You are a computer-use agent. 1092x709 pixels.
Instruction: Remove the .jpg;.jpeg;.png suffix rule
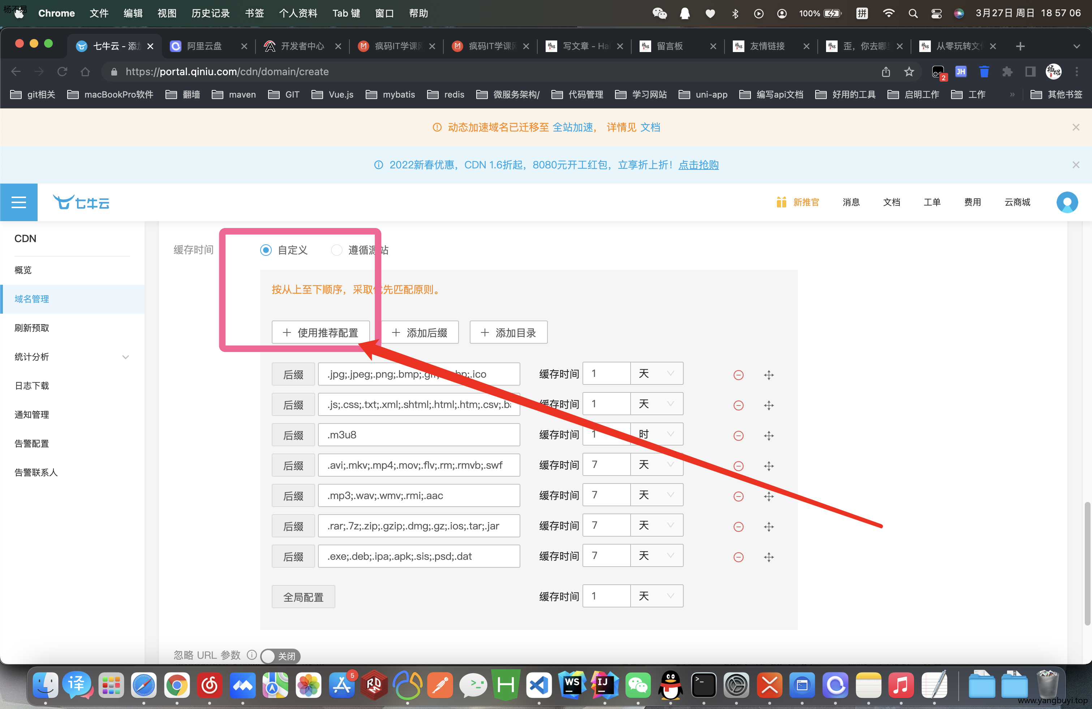[x=738, y=375]
